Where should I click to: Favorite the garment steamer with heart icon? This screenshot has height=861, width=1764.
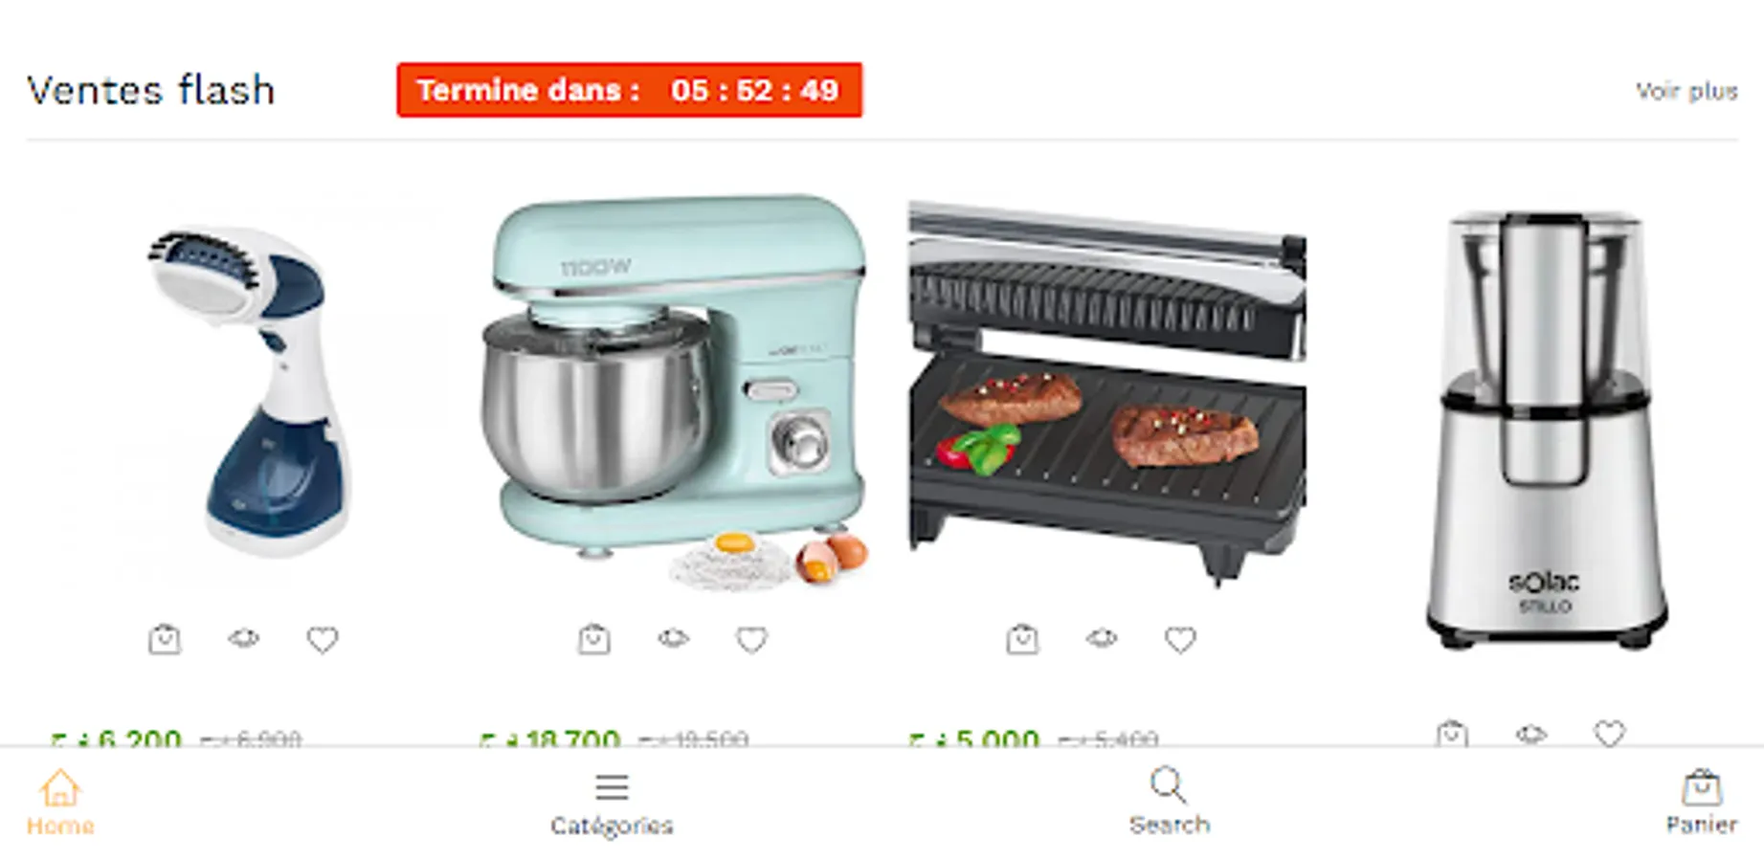point(323,639)
